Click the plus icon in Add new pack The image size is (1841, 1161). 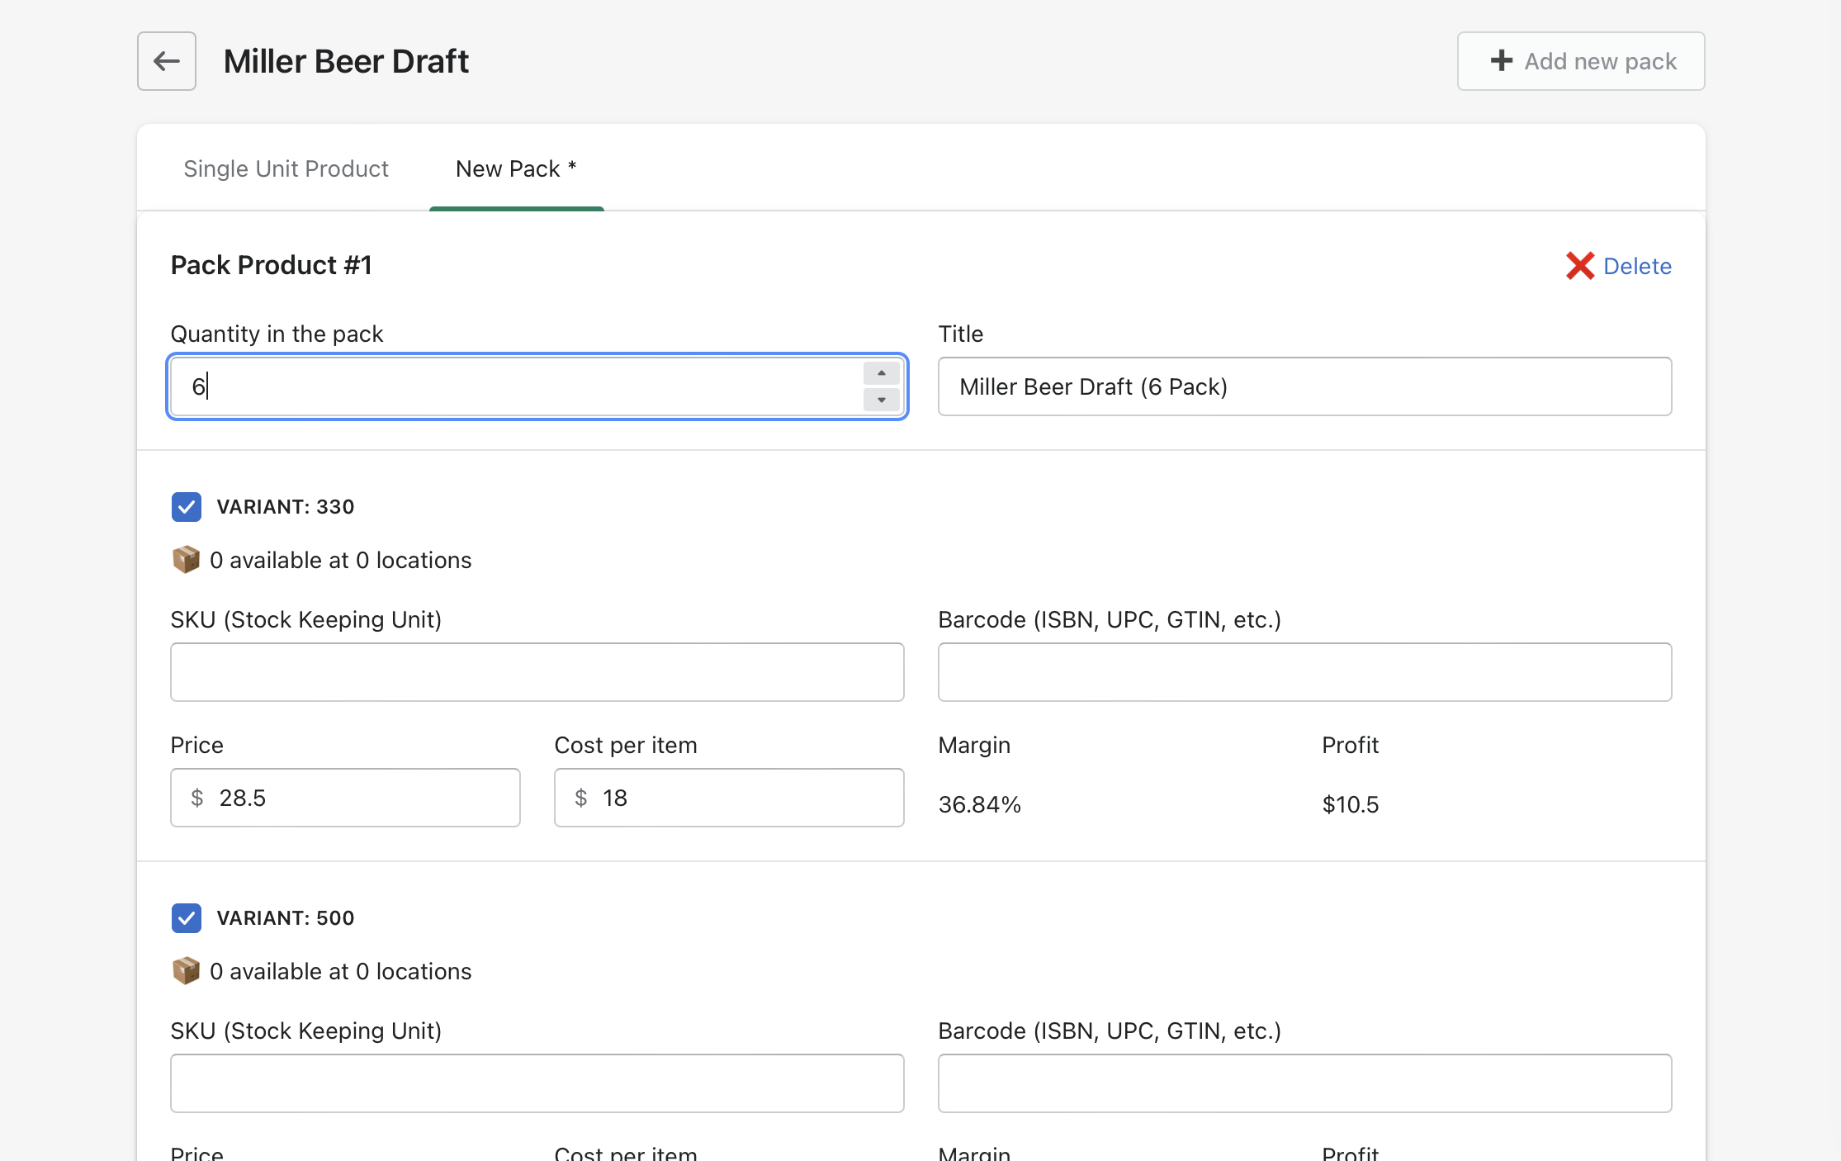1502,61
